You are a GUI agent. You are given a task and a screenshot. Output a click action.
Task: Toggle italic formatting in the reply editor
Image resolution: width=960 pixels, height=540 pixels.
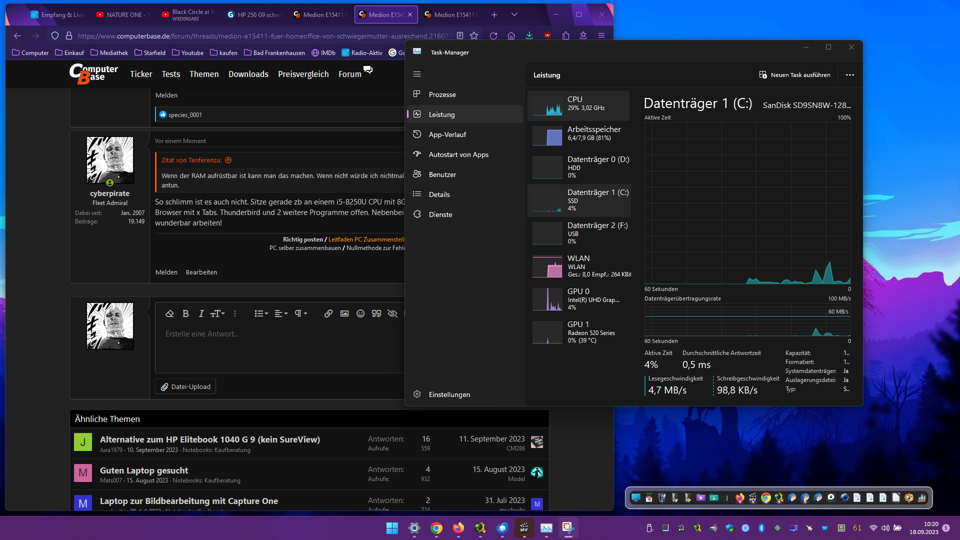[x=201, y=313]
